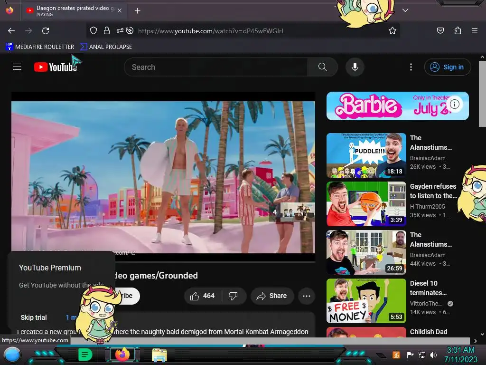The width and height of the screenshot is (486, 365).
Task: Close the Daegon creates pirated video tab
Action: click(x=120, y=10)
